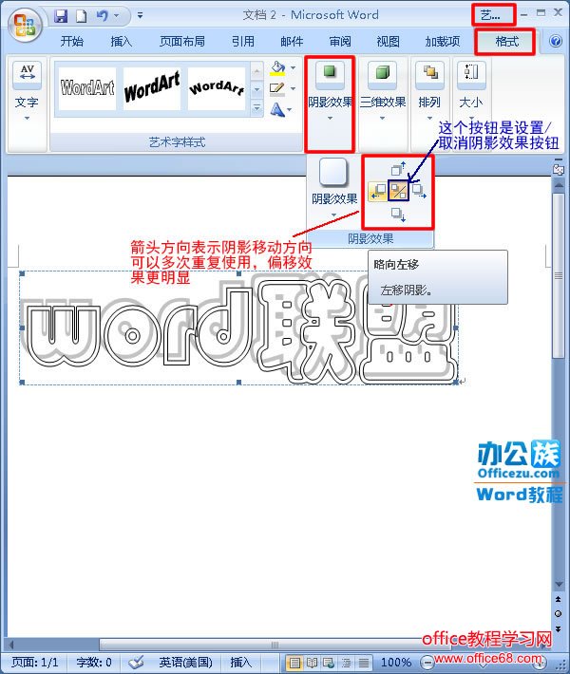Viewport: 570px width, 674px height.
Task: Switch to Outline view
Action: click(347, 663)
